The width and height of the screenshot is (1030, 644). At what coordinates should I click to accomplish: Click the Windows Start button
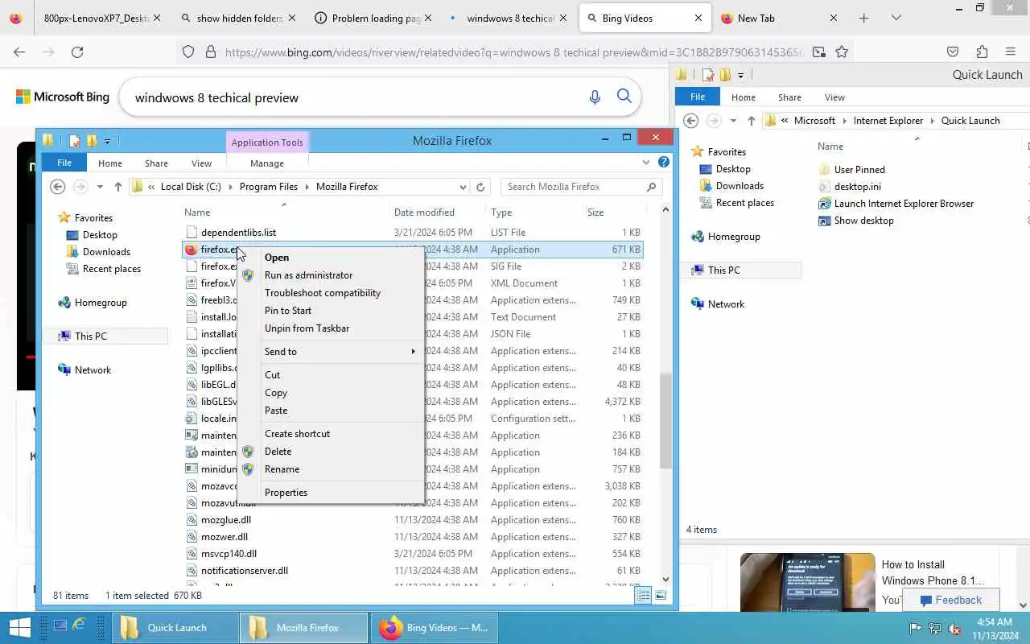click(x=19, y=627)
